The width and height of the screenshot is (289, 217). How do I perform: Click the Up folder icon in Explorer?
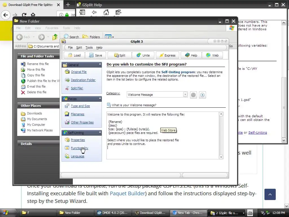coord(55,37)
